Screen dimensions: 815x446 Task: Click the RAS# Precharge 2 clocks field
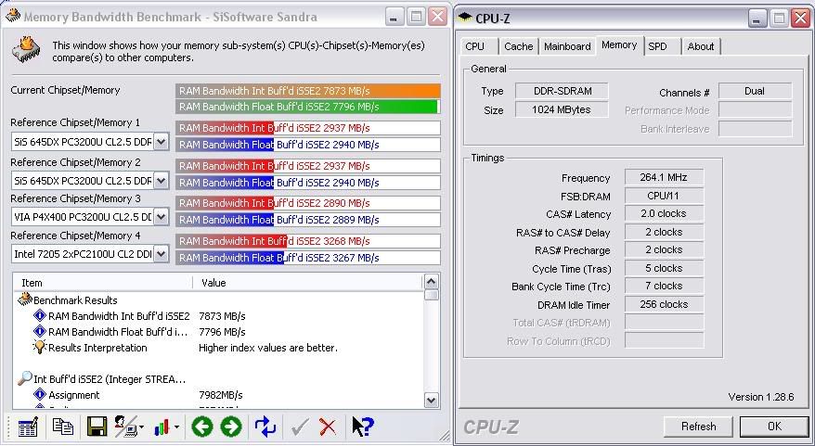(664, 249)
